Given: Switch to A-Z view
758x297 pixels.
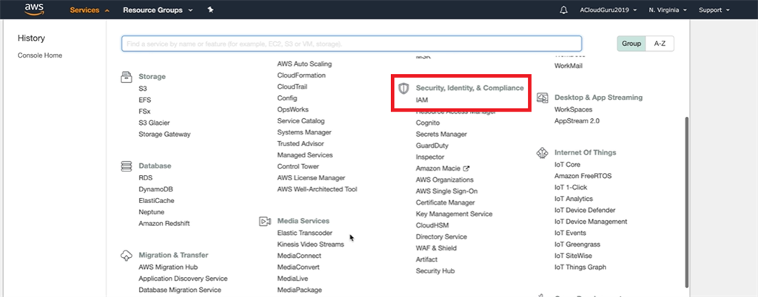Looking at the screenshot, I should click(660, 44).
